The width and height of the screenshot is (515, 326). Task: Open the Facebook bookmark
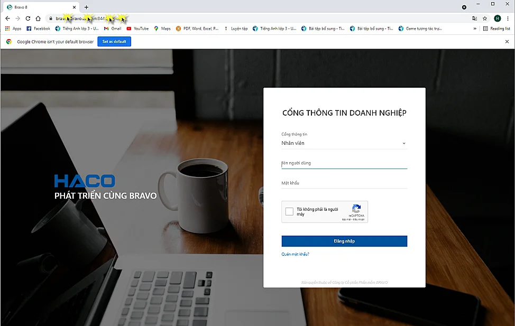click(x=38, y=29)
